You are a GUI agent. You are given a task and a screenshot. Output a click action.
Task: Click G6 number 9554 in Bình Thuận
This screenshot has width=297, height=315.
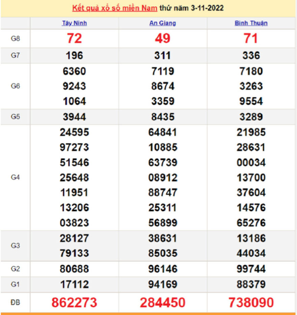click(x=251, y=101)
